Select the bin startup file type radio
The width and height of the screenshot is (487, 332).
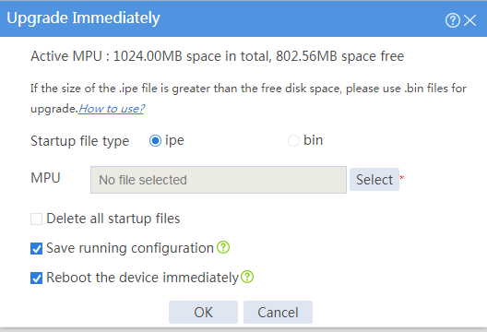click(293, 141)
